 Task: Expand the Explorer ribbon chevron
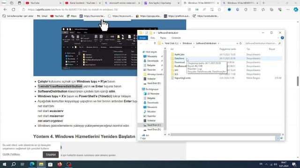click(278, 38)
